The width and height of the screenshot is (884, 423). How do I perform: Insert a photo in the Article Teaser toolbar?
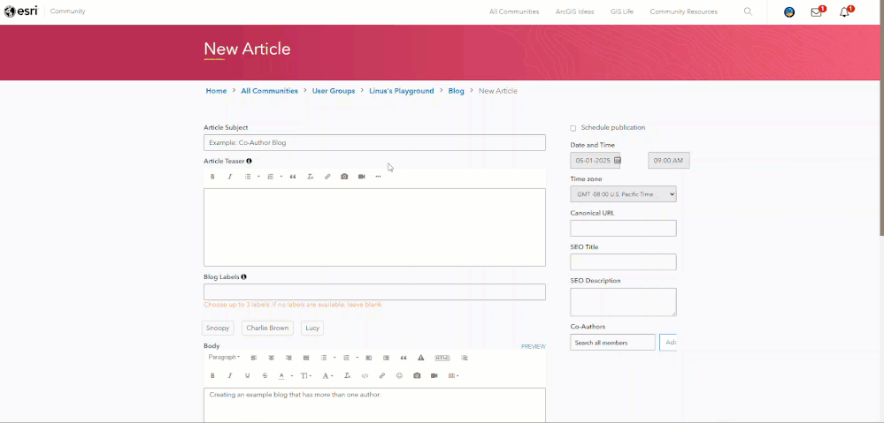click(x=344, y=177)
